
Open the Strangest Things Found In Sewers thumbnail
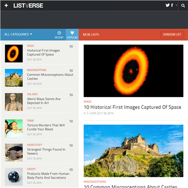(14, 152)
